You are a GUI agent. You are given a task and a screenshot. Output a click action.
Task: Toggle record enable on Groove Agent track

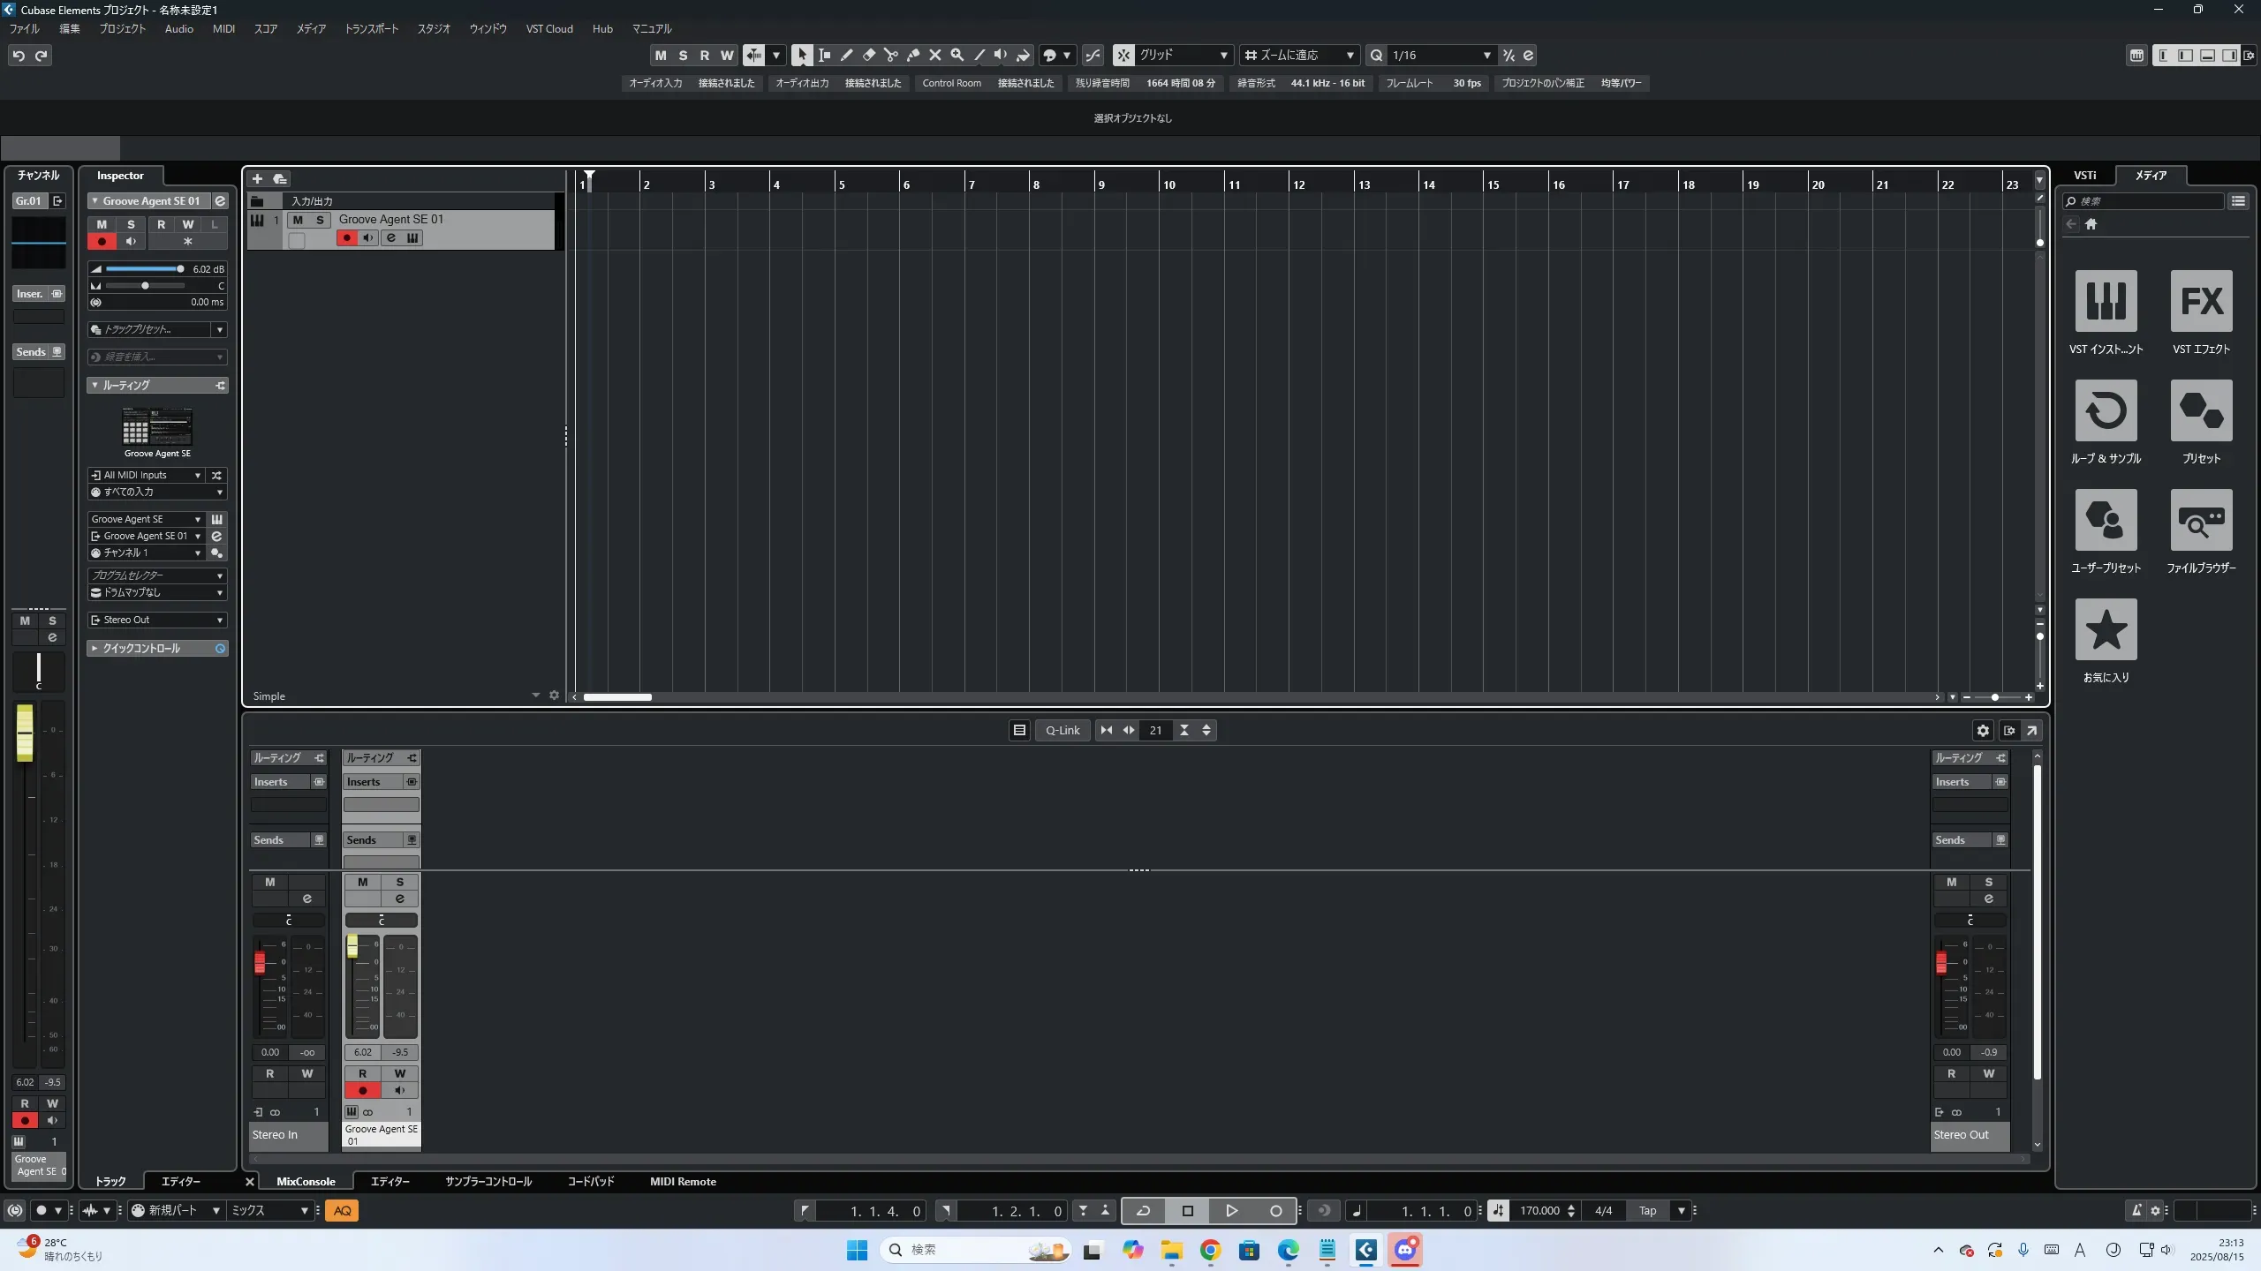coord(346,238)
